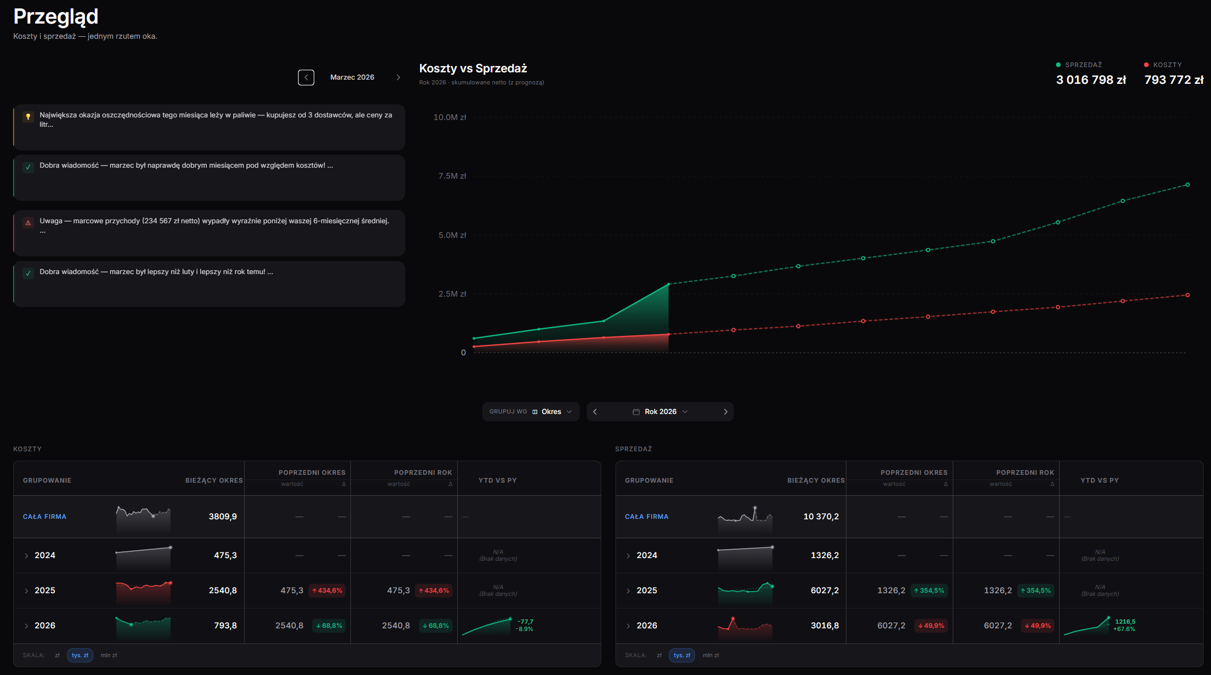1211x675 pixels.
Task: Click the calendar icon beside Rok 2026
Action: pyautogui.click(x=636, y=412)
